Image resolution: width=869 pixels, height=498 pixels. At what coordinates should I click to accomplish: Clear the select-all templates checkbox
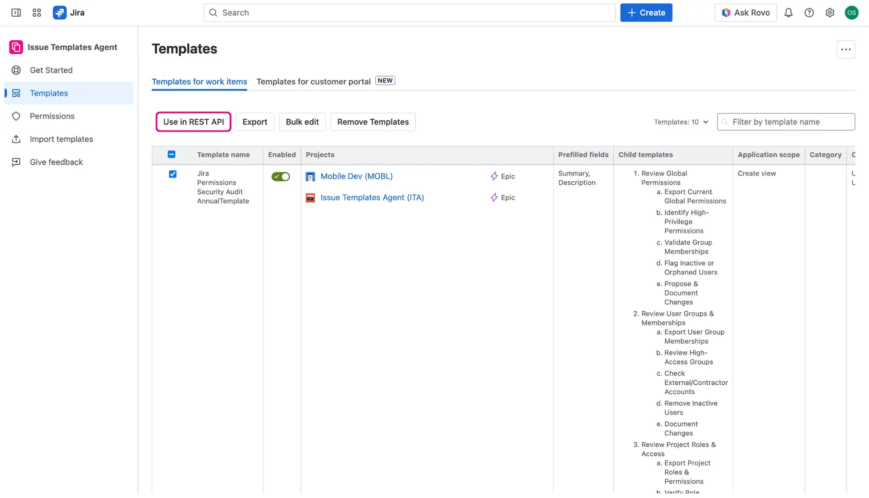tap(172, 154)
